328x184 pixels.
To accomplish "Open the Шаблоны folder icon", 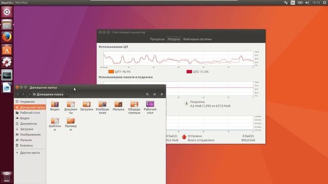I will tap(55, 124).
